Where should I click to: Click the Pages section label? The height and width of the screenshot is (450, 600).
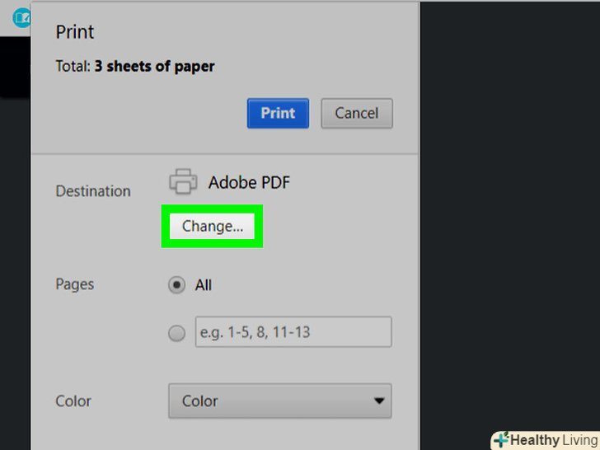pos(75,284)
